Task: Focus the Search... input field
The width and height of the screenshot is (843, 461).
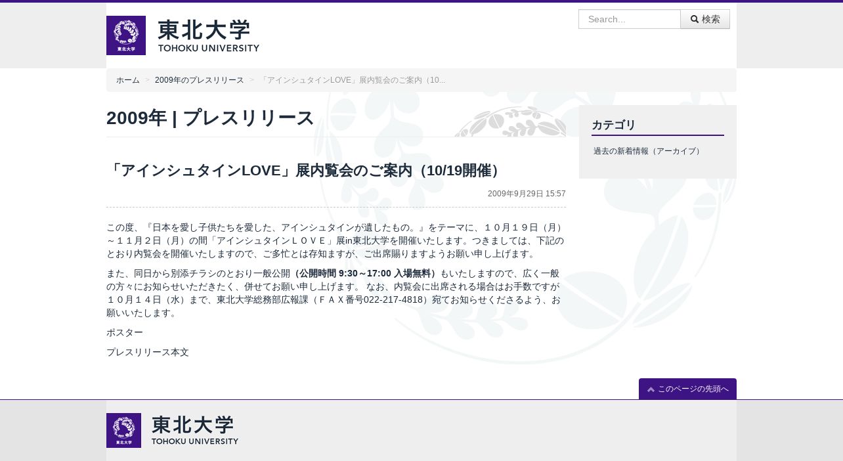Action: [x=630, y=19]
